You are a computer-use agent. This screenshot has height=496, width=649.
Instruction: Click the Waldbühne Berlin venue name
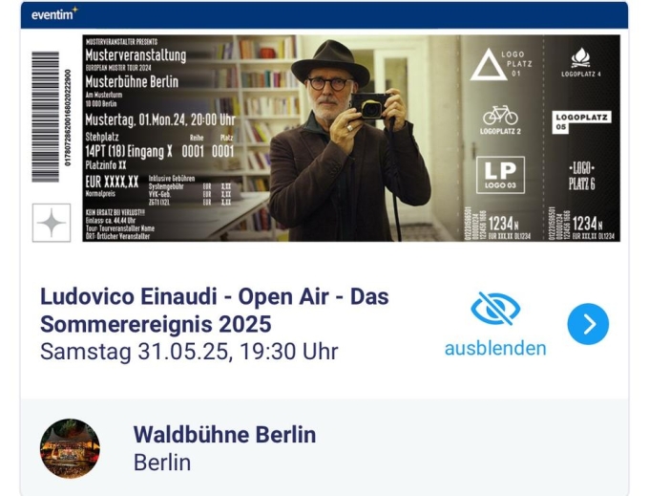coord(224,435)
